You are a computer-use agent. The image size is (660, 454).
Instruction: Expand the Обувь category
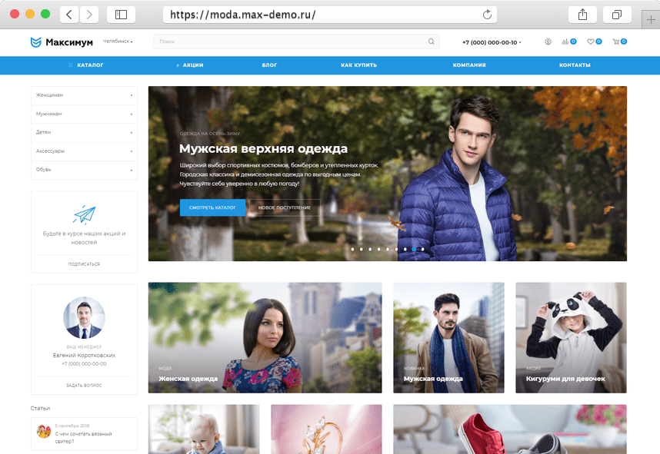(84, 170)
